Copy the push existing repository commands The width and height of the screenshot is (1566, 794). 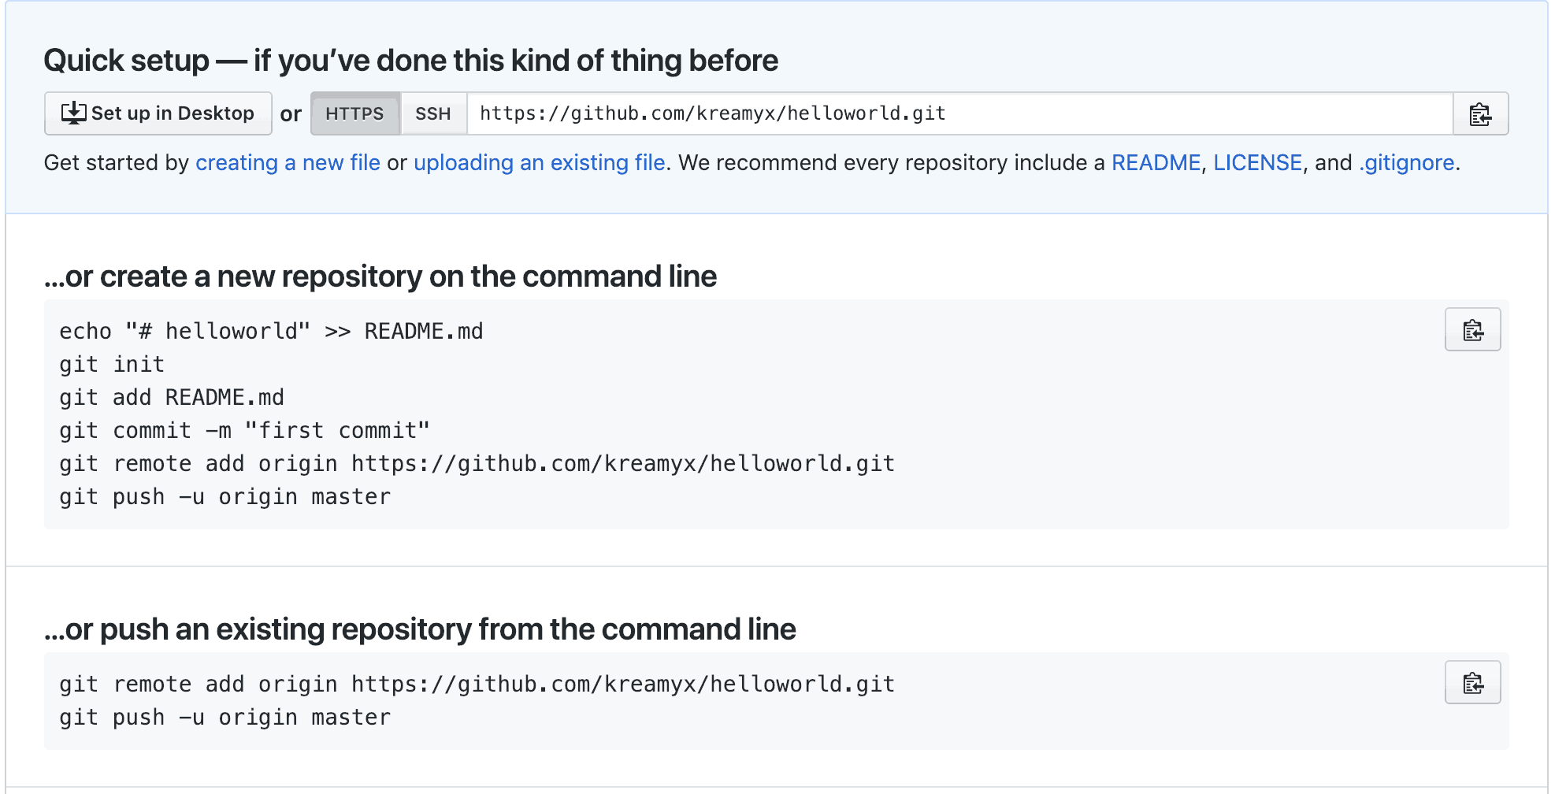[x=1472, y=682]
